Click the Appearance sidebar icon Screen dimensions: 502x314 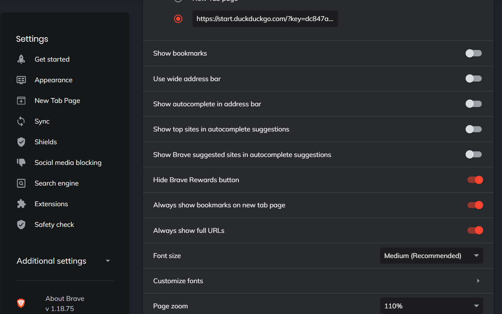pyautogui.click(x=21, y=80)
